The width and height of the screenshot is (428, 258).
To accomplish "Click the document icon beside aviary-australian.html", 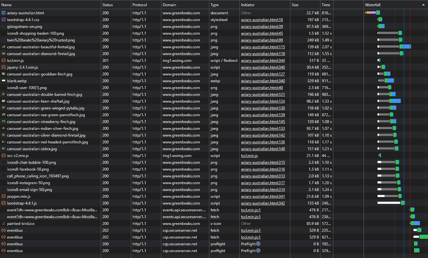I will pyautogui.click(x=3, y=13).
